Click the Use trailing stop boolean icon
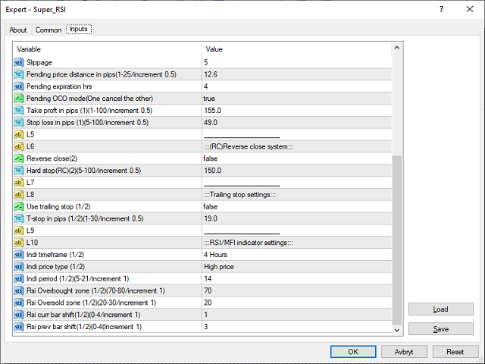The image size is (485, 364). [19, 206]
